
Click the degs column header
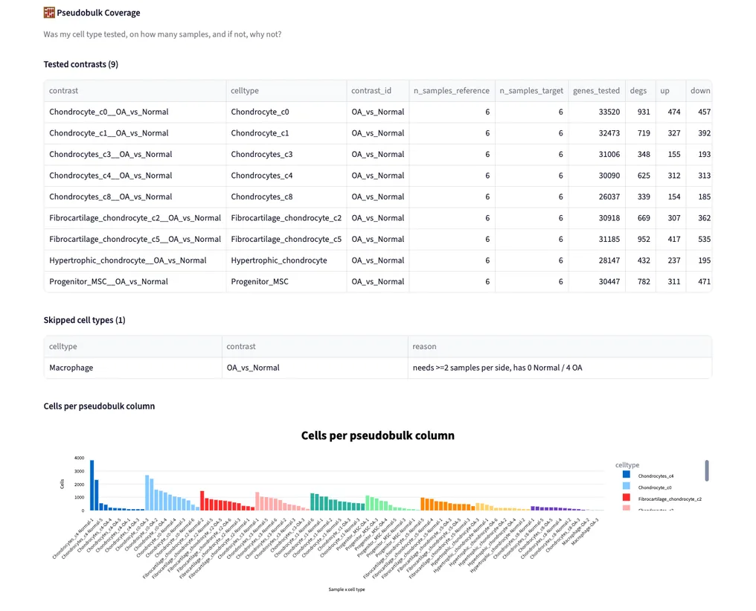[638, 91]
